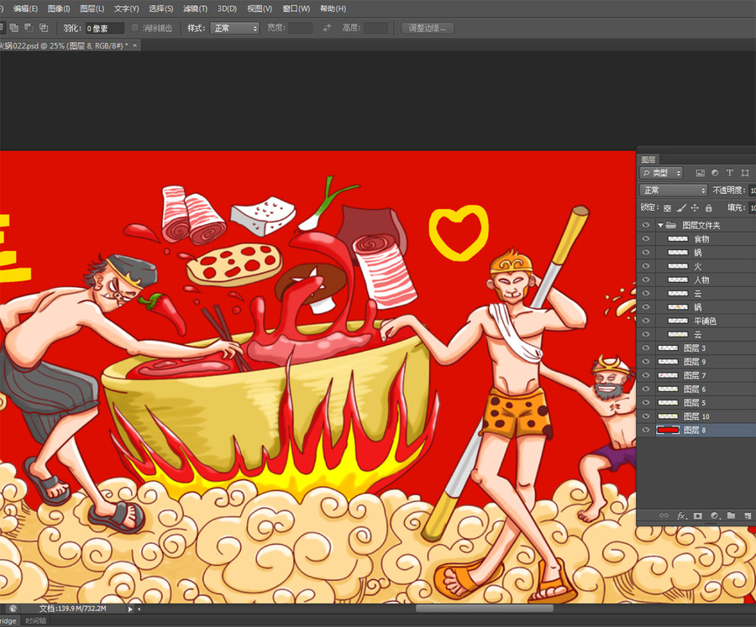Open the layer blend mode dropdown
The height and width of the screenshot is (627, 756).
tap(673, 191)
